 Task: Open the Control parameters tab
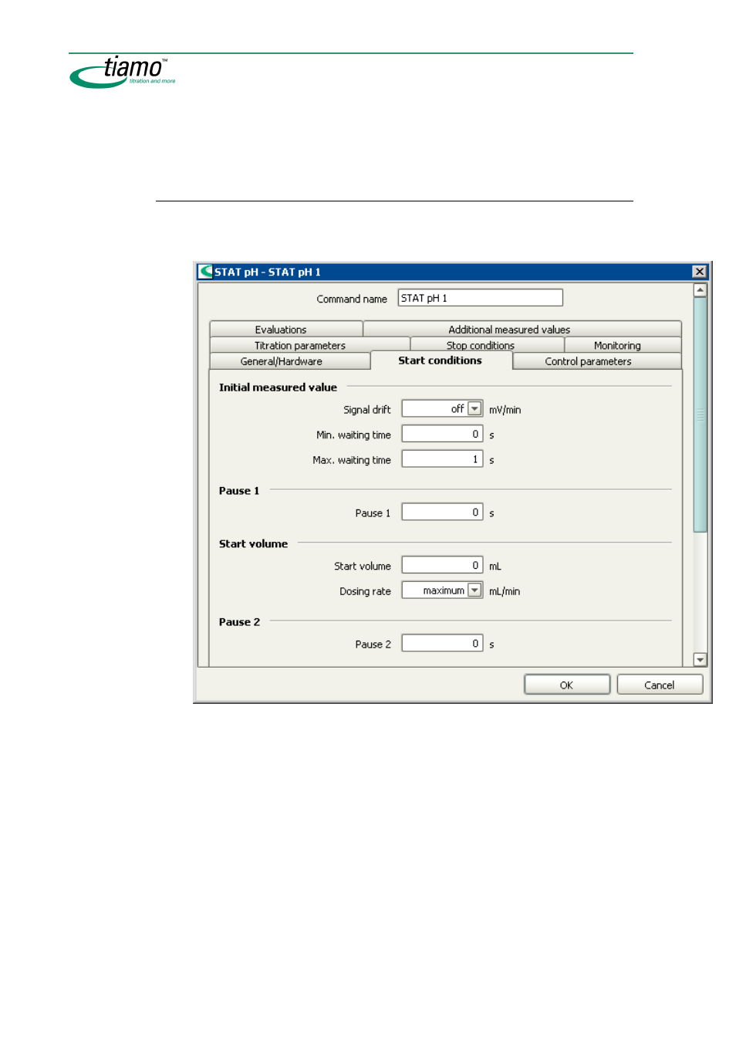pos(596,361)
